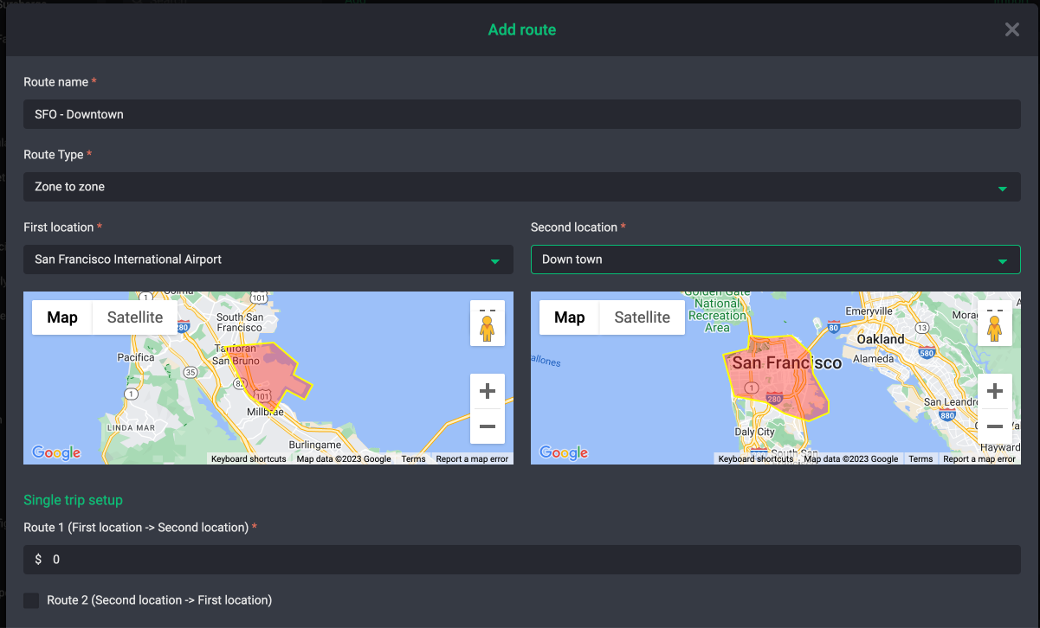
Task: Click the 'Alameda' label on second map
Action: pos(873,358)
